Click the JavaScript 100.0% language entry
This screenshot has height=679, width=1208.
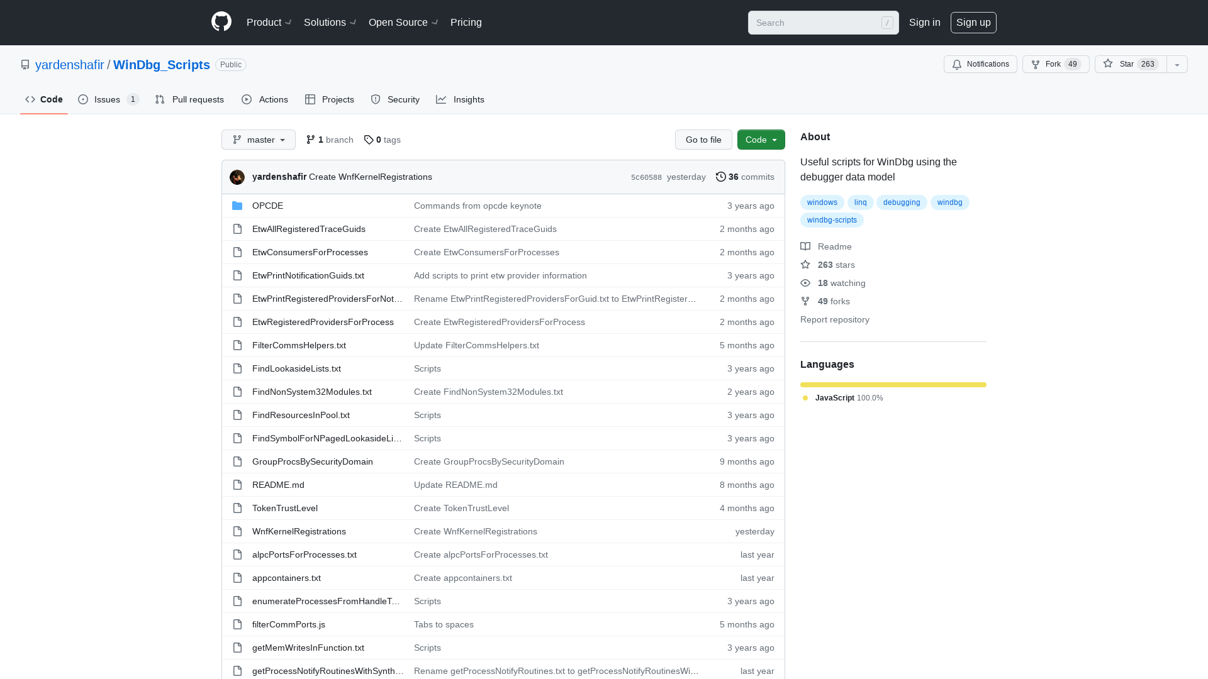[x=843, y=398]
